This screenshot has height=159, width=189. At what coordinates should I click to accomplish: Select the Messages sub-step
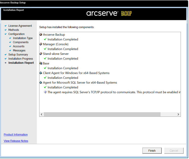pyautogui.click(x=19, y=50)
